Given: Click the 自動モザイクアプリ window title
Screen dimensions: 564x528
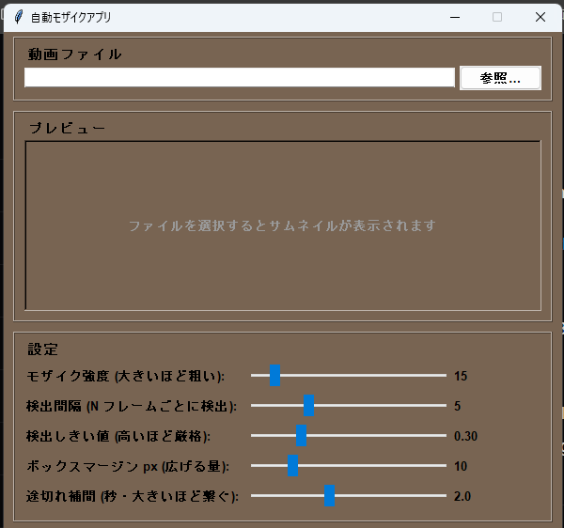Looking at the screenshot, I should (x=70, y=17).
